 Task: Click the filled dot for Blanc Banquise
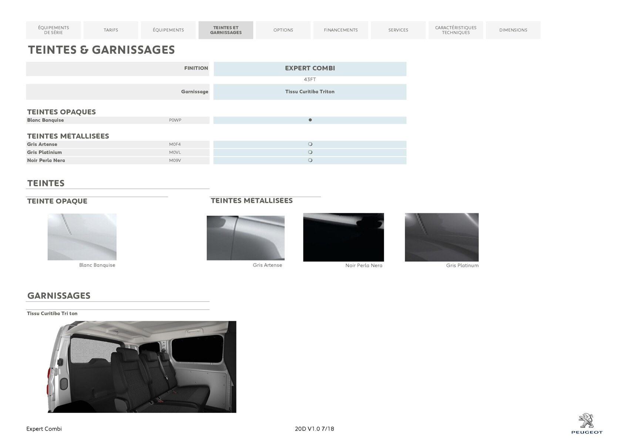pyautogui.click(x=310, y=120)
